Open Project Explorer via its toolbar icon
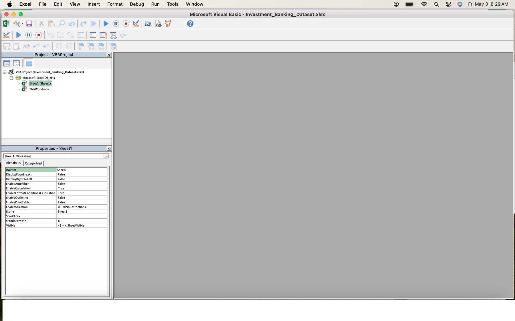Image resolution: width=515 pixels, height=321 pixels. pyautogui.click(x=148, y=24)
